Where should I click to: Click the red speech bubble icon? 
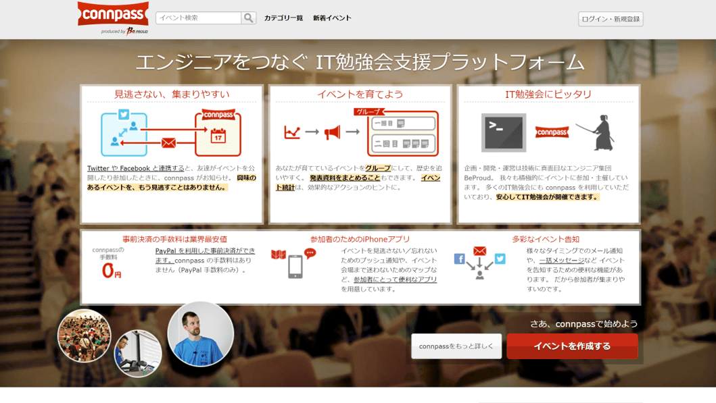[310, 253]
